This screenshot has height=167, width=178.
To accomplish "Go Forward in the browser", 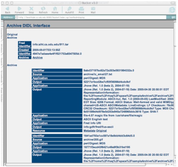I will click(20, 10).
